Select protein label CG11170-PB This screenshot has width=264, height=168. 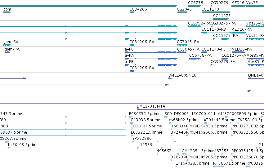[213, 49]
